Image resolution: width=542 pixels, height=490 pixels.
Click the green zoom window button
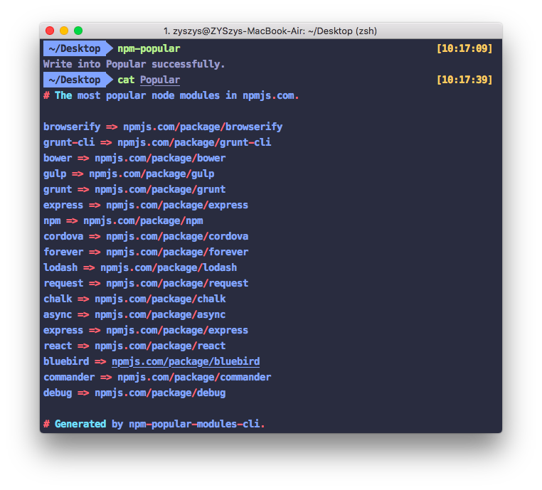pos(78,31)
